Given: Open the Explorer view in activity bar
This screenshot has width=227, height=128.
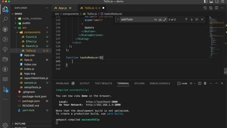Looking at the screenshot, I should 5,9.
